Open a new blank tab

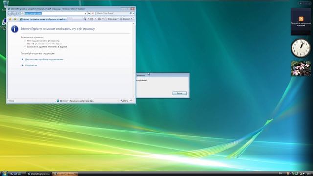(x=70, y=19)
